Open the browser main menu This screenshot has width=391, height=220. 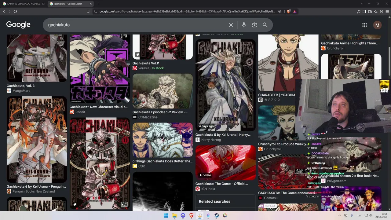pyautogui.click(x=387, y=12)
